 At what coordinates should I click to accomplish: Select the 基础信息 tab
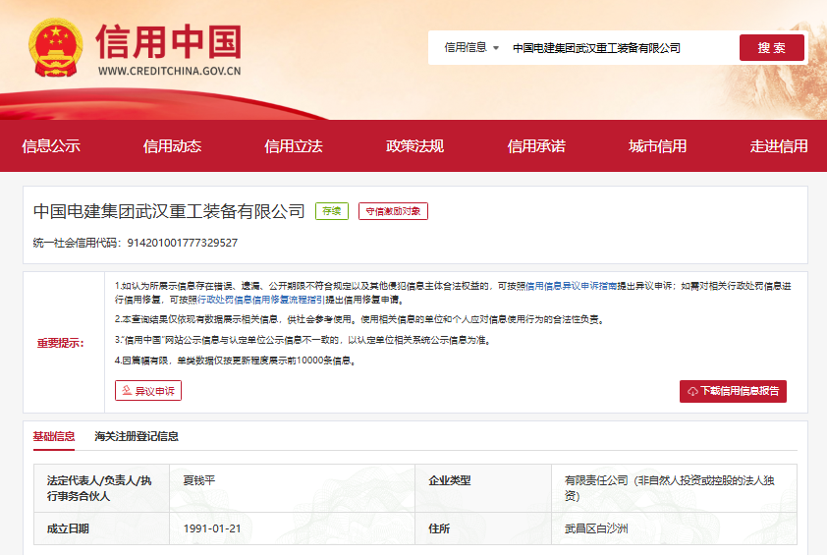coord(54,436)
